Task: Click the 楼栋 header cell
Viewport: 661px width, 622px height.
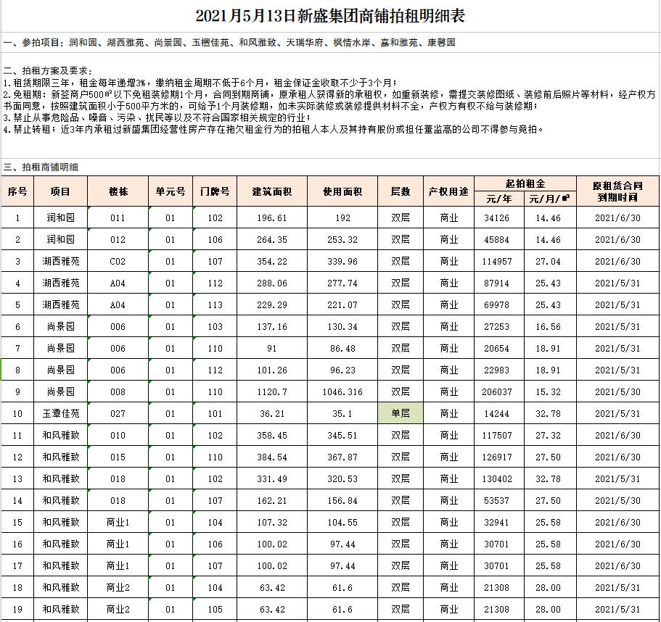Action: tap(118, 191)
